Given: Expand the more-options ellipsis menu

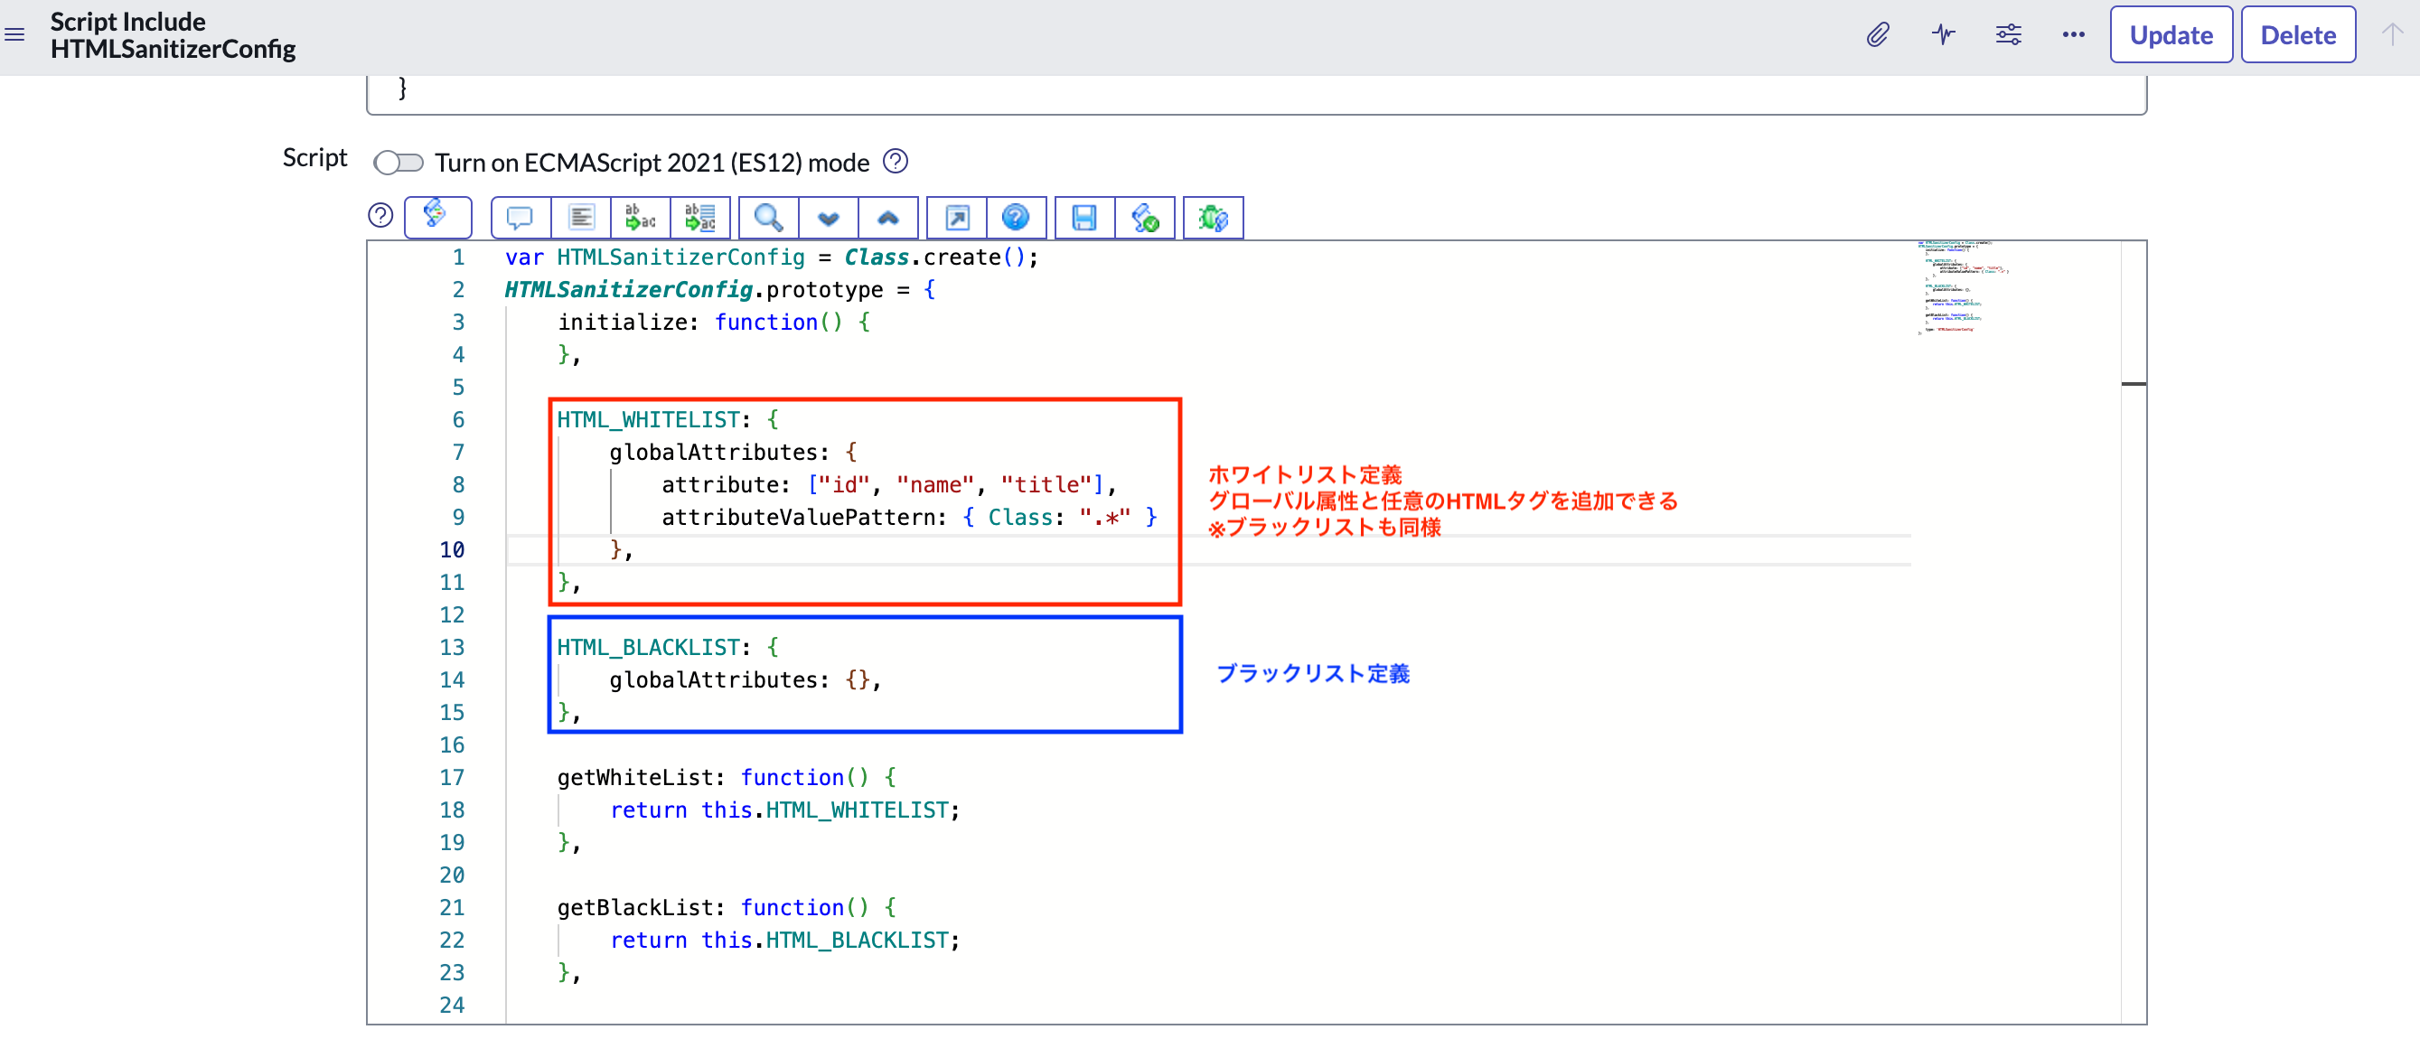Looking at the screenshot, I should (2072, 33).
